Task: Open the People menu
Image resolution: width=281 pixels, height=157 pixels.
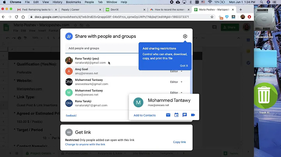Action: pos(89,2)
